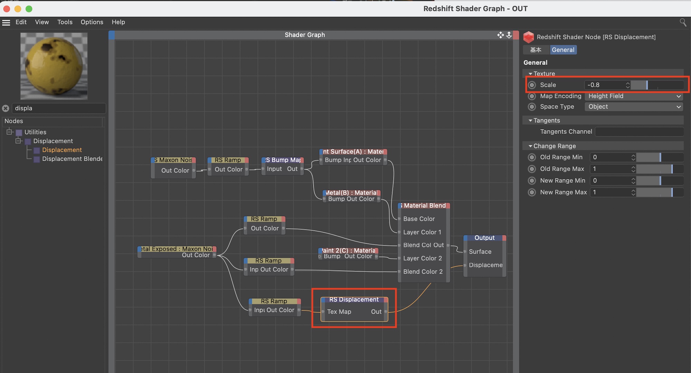The height and width of the screenshot is (373, 691).
Task: Switch to the General tab
Action: click(x=563, y=50)
